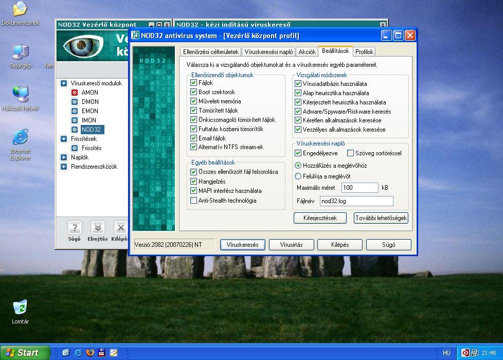This screenshot has height=360, width=503.
Task: Open the Akciók tab
Action: (307, 51)
